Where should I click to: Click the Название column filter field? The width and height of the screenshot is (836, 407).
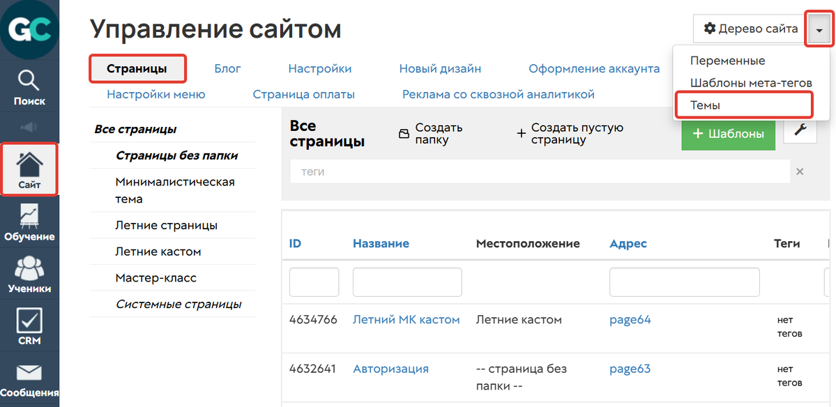click(x=407, y=282)
